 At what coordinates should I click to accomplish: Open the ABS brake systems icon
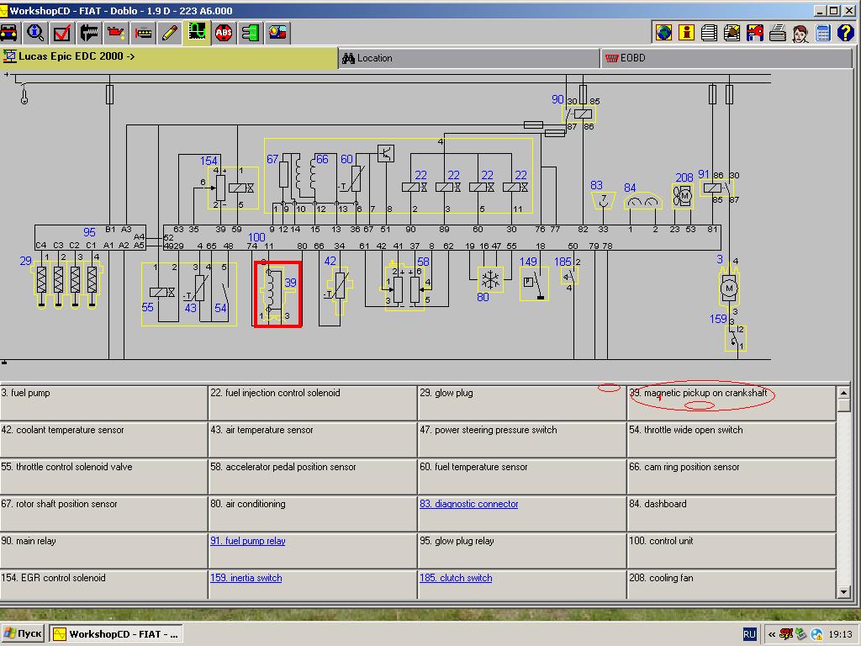click(x=224, y=33)
